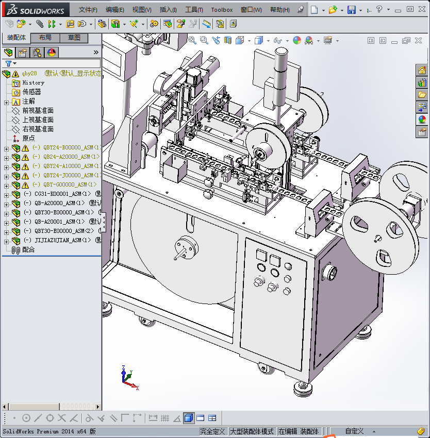Toggle the shaded cube sketch toolbar button
430x438 pixels.
click(188, 418)
